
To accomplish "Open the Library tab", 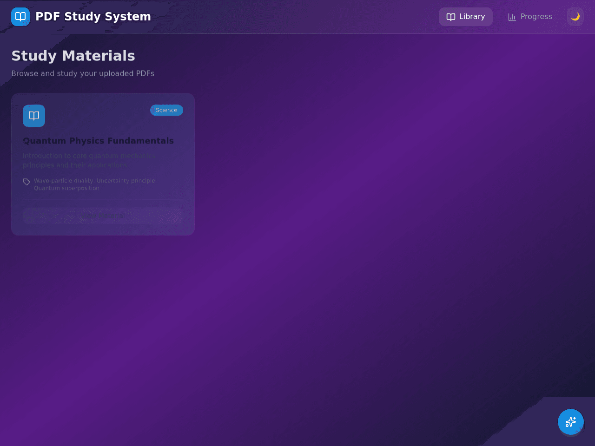I will [x=466, y=17].
